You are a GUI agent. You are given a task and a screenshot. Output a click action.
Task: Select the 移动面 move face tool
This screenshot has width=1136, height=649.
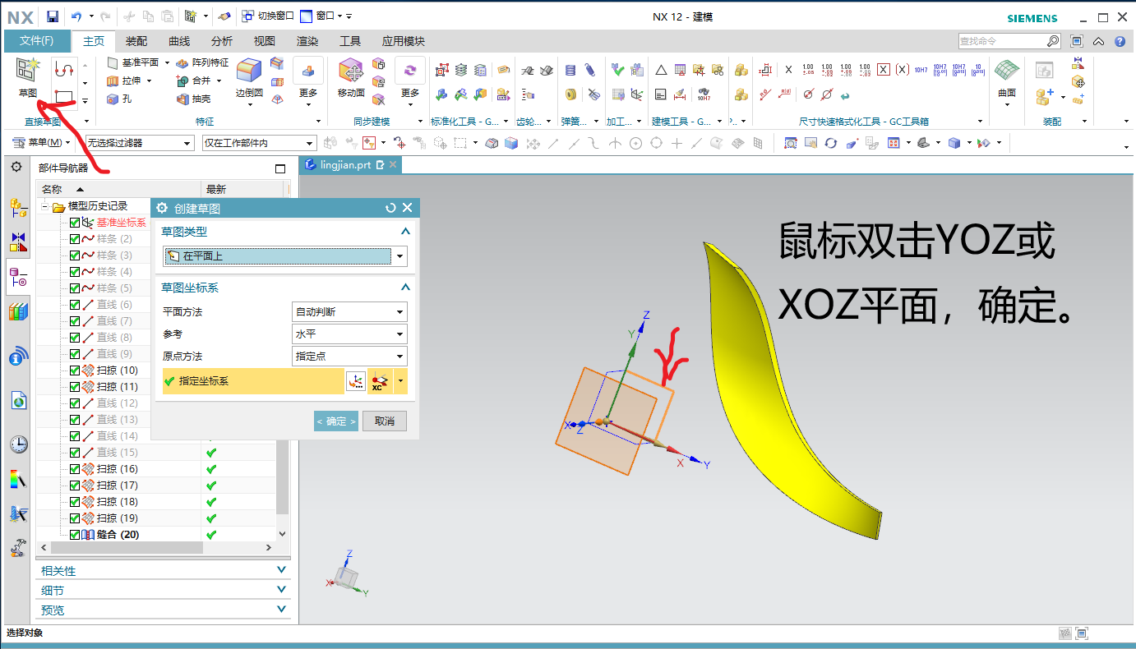(x=351, y=78)
